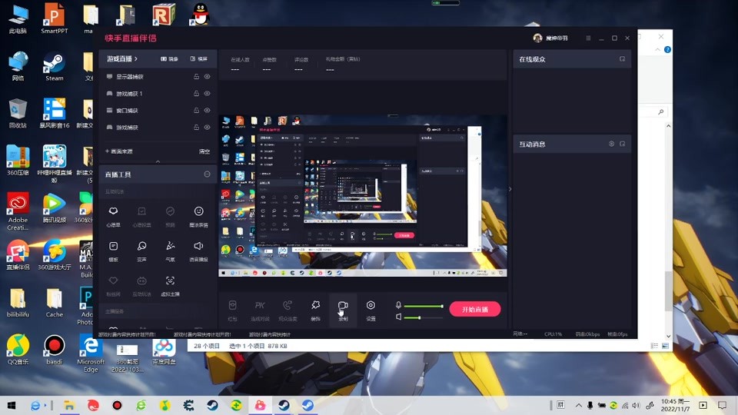Hide the 窗口捕获 source

207,110
